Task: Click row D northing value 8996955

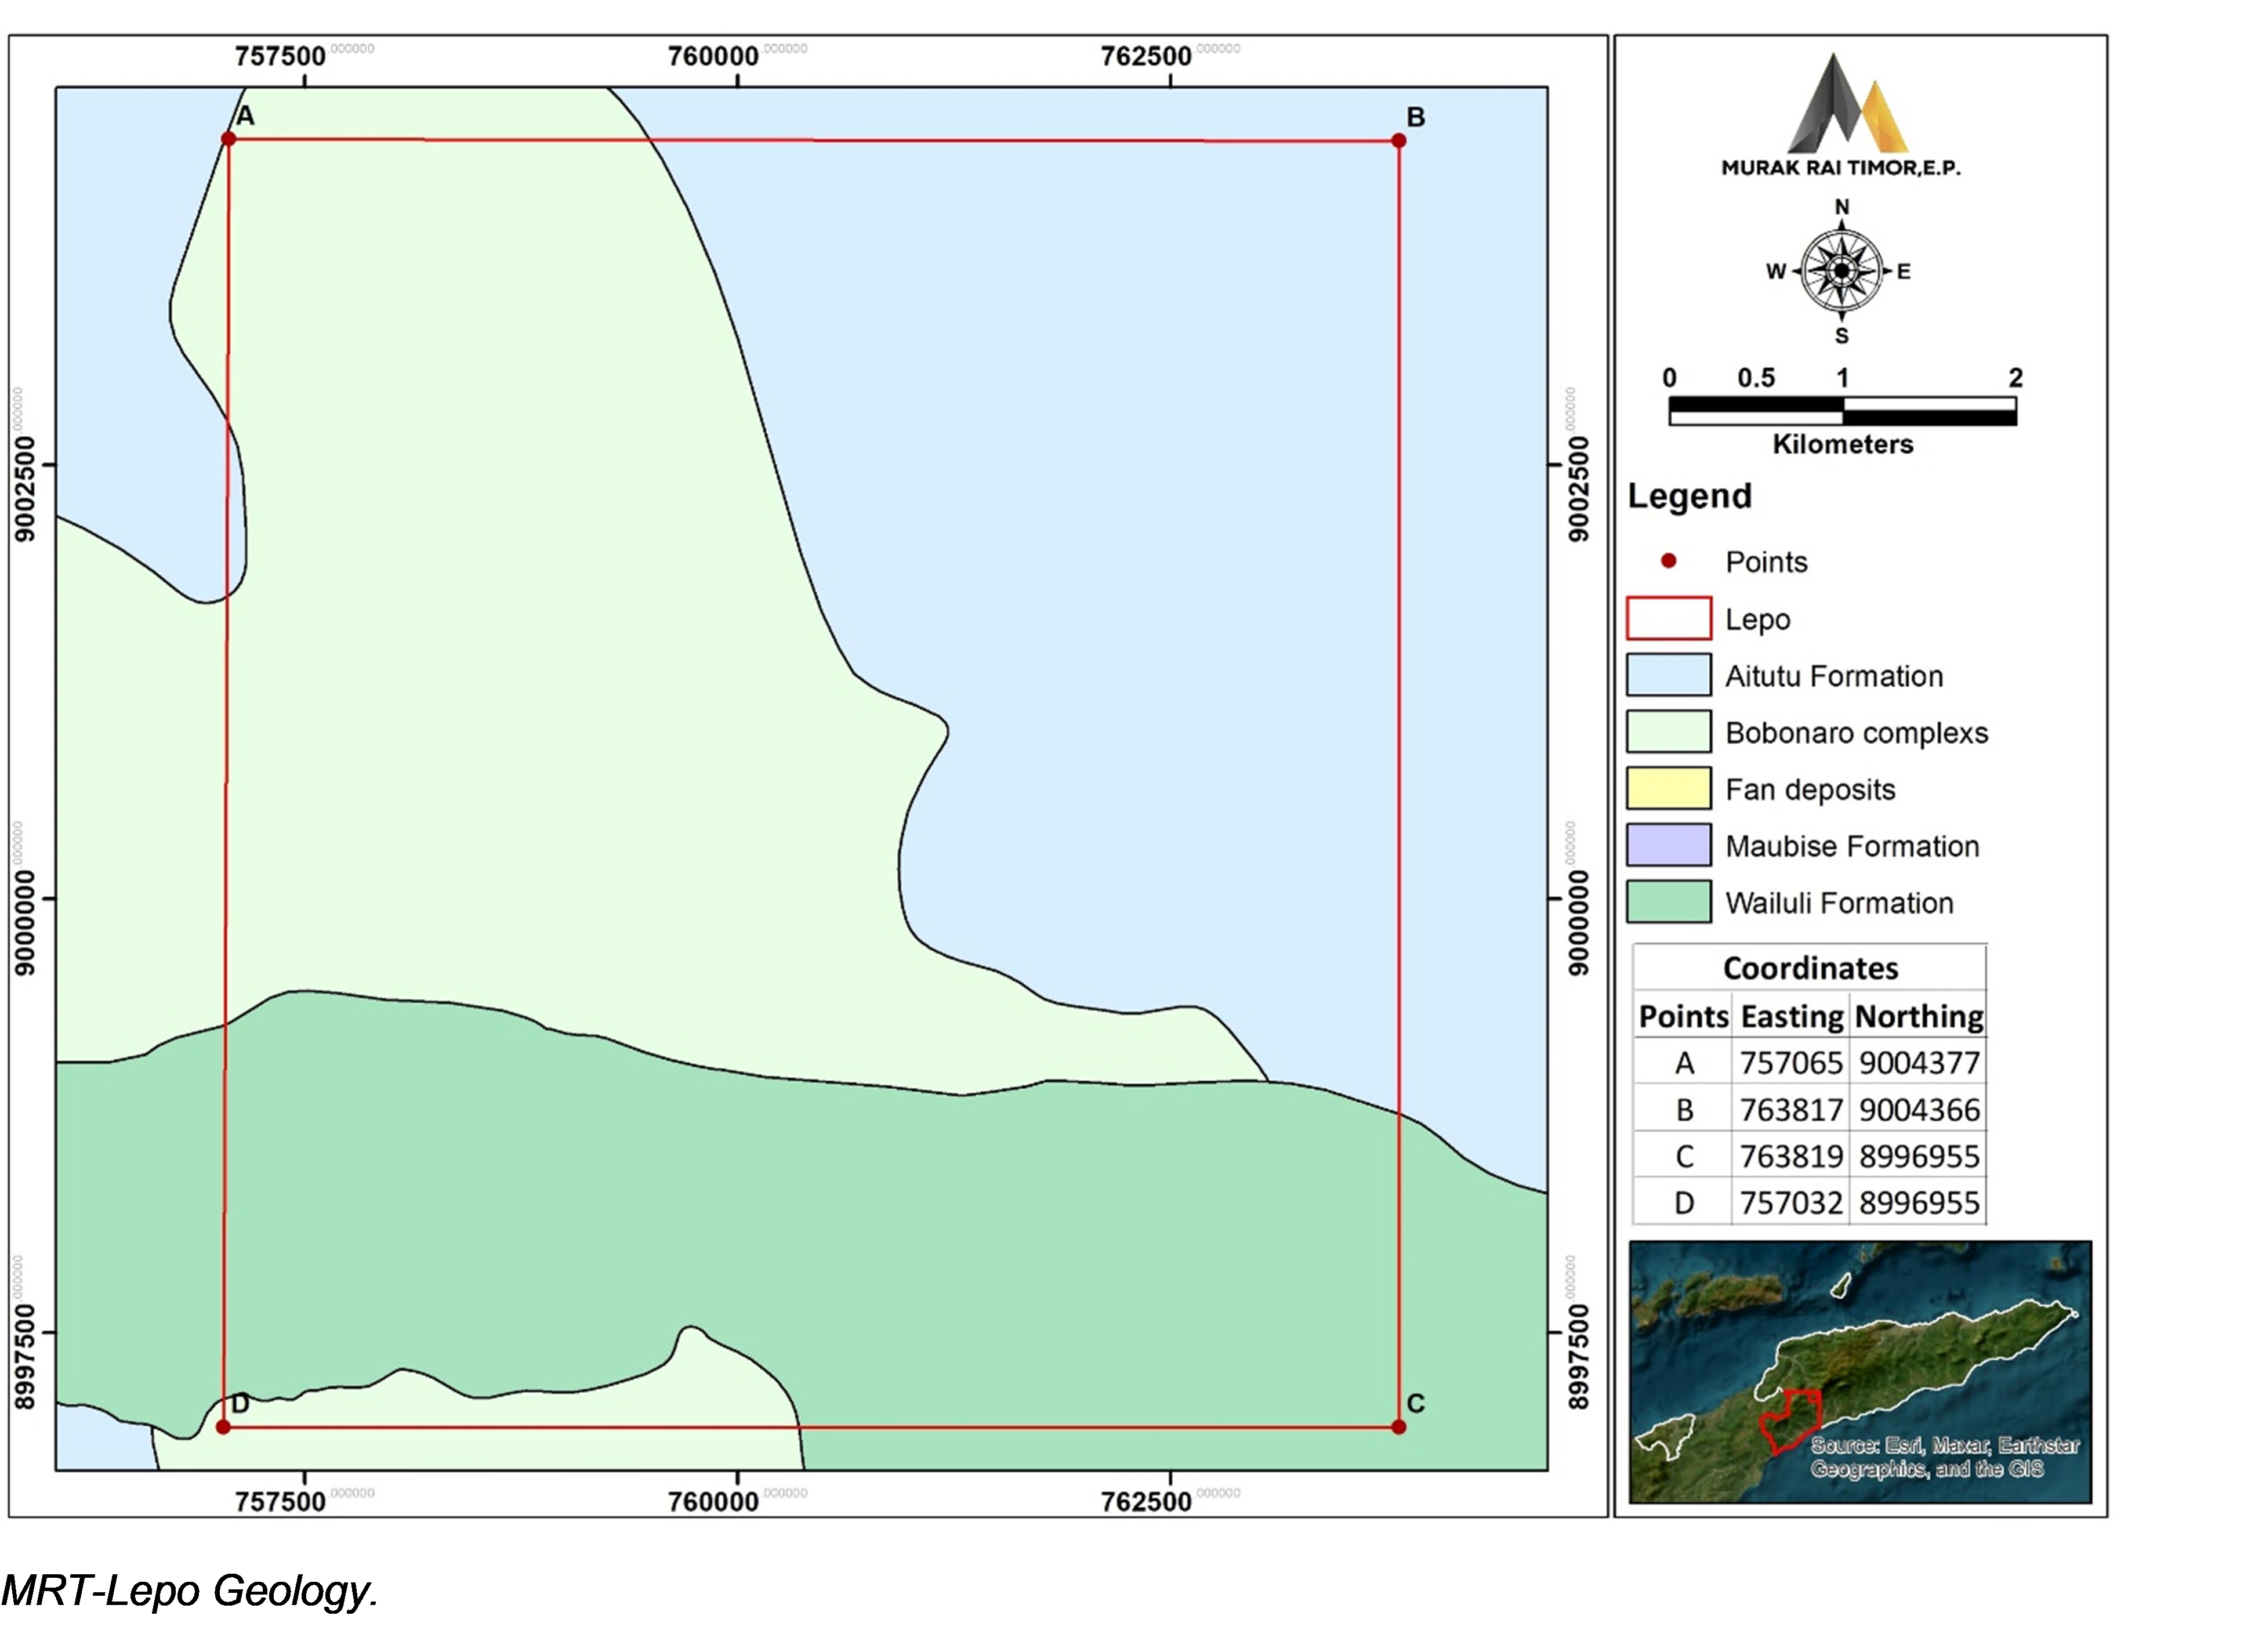Action: pyautogui.click(x=1919, y=1203)
